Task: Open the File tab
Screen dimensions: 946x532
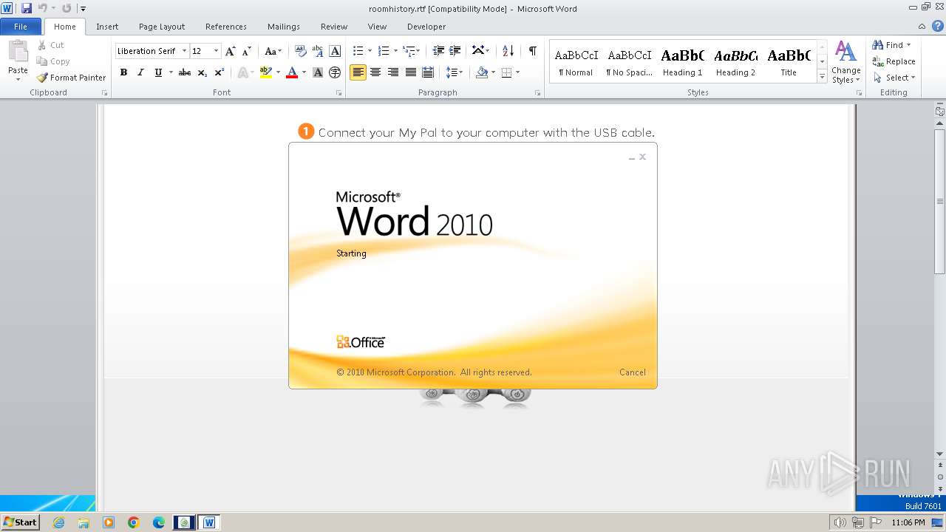Action: 21,26
